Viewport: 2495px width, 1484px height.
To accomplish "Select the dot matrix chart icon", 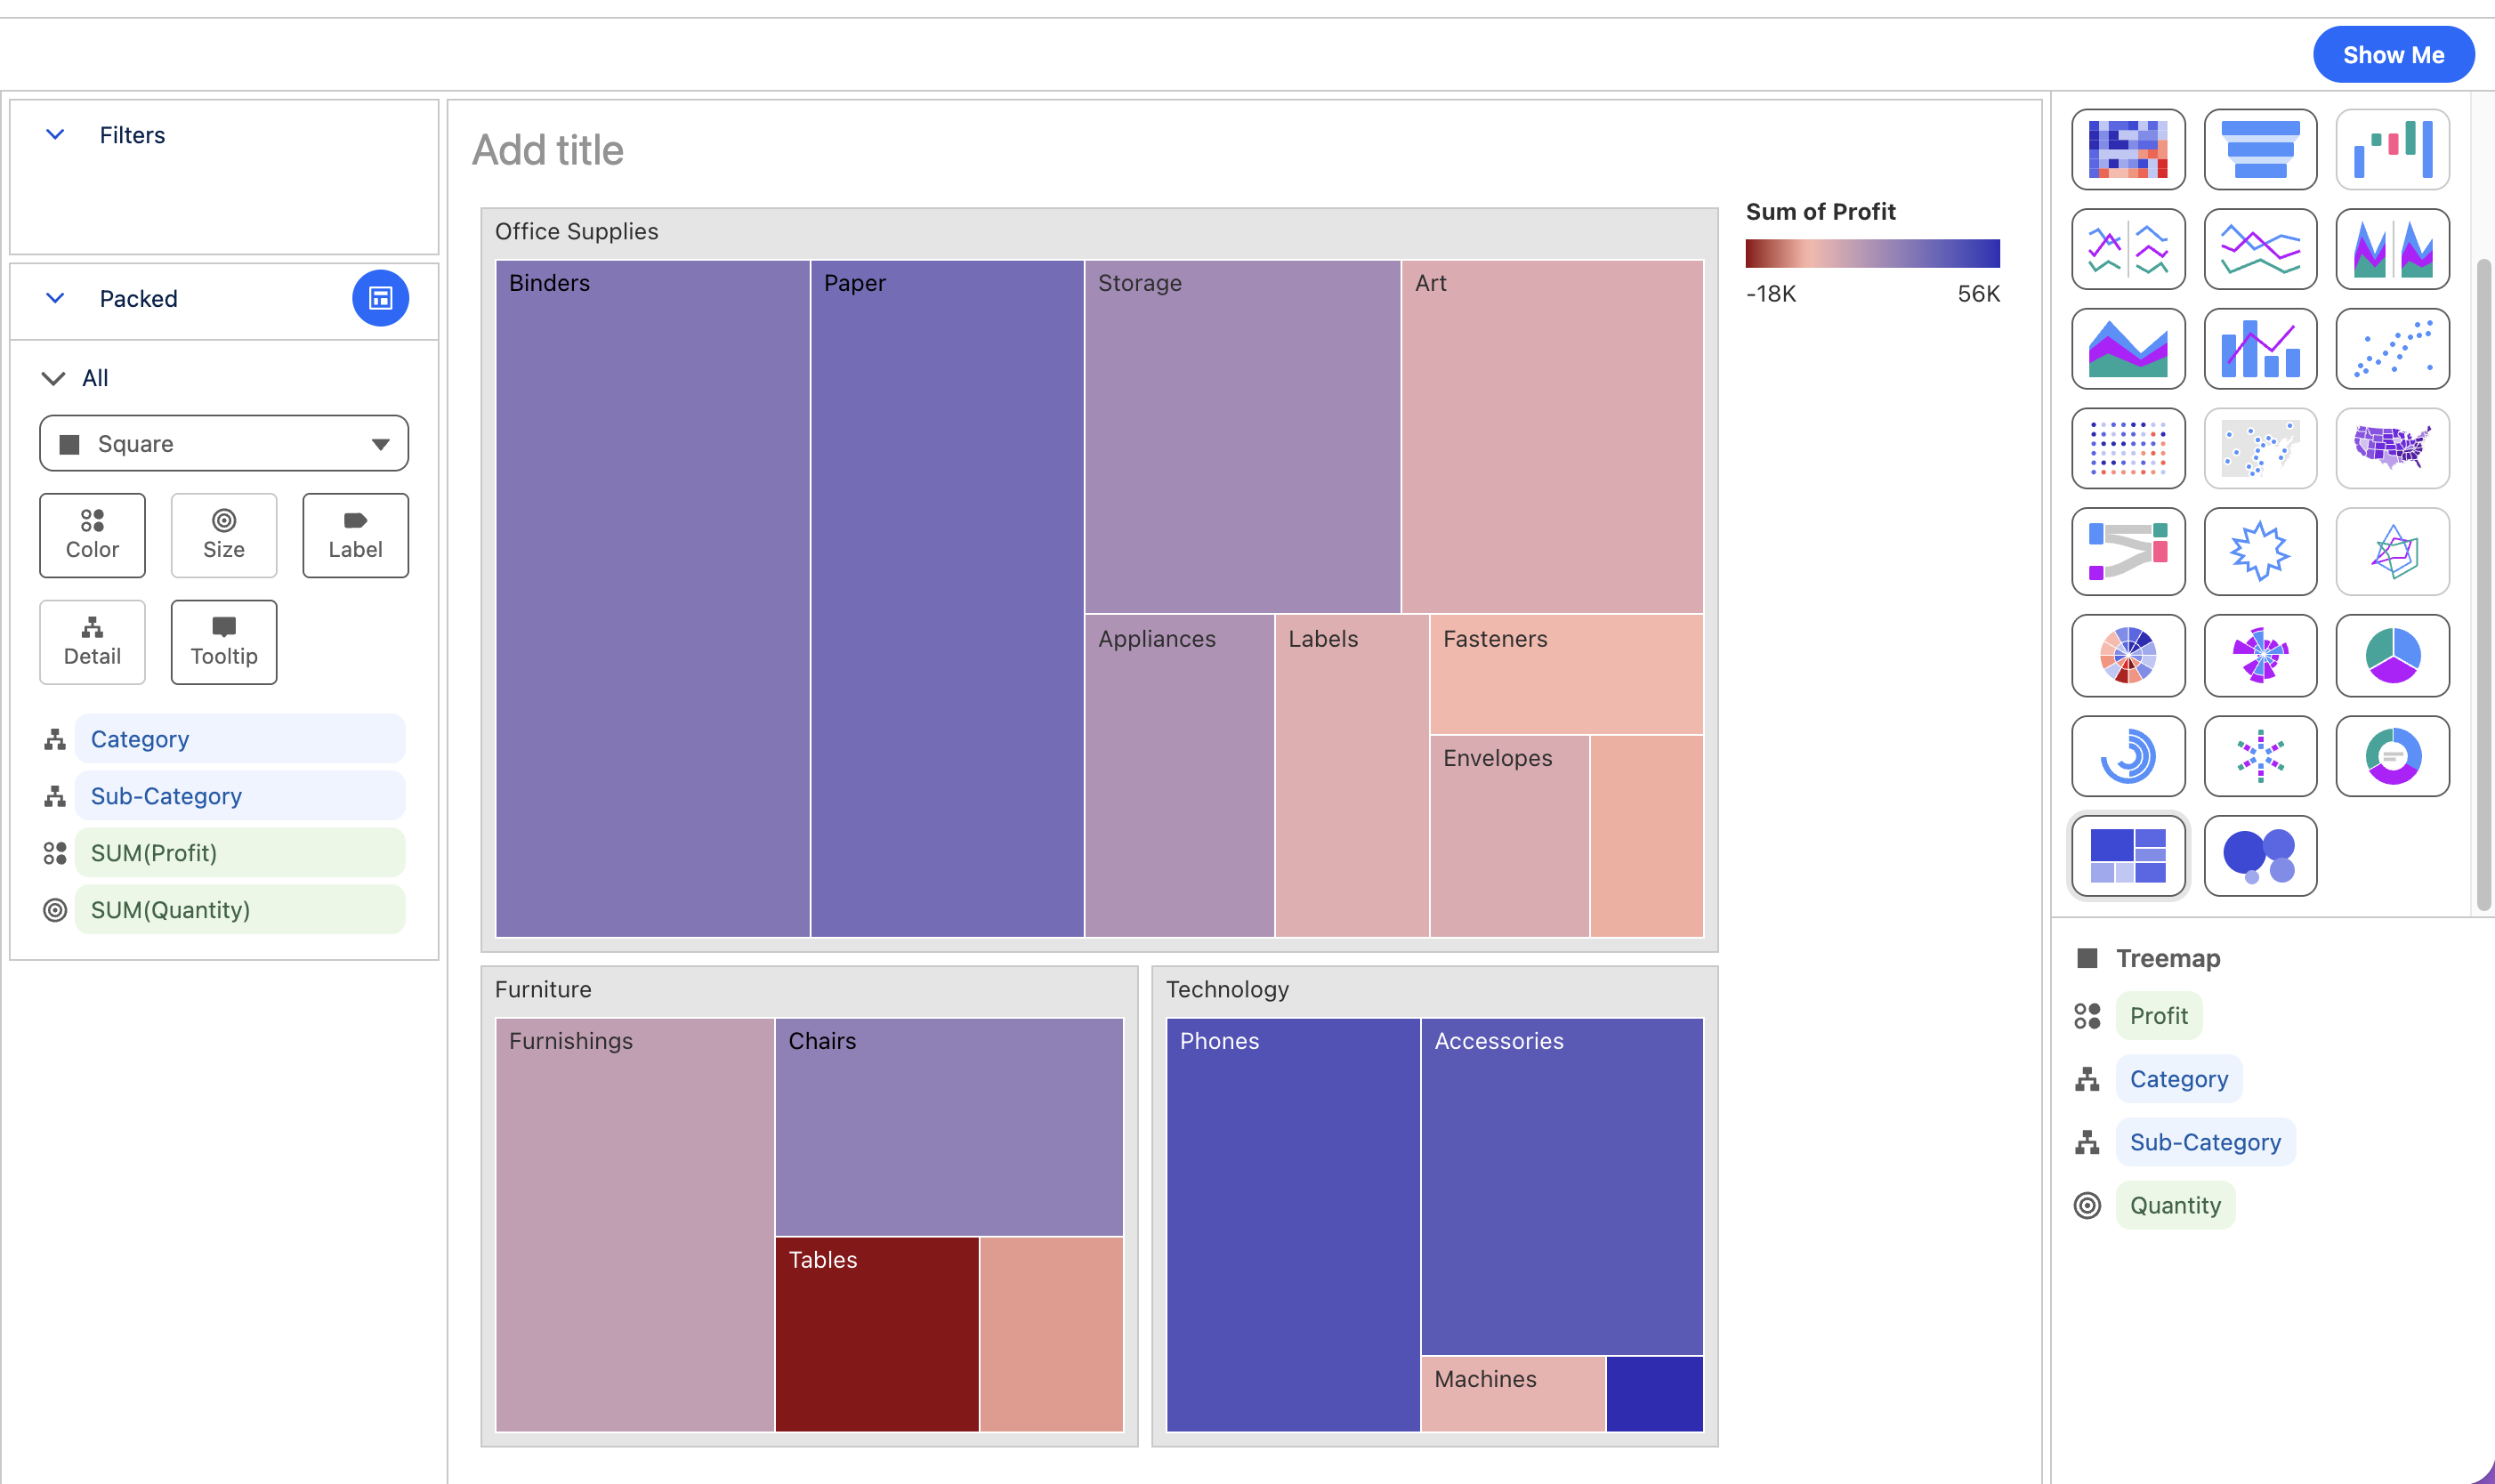I will pyautogui.click(x=2128, y=448).
